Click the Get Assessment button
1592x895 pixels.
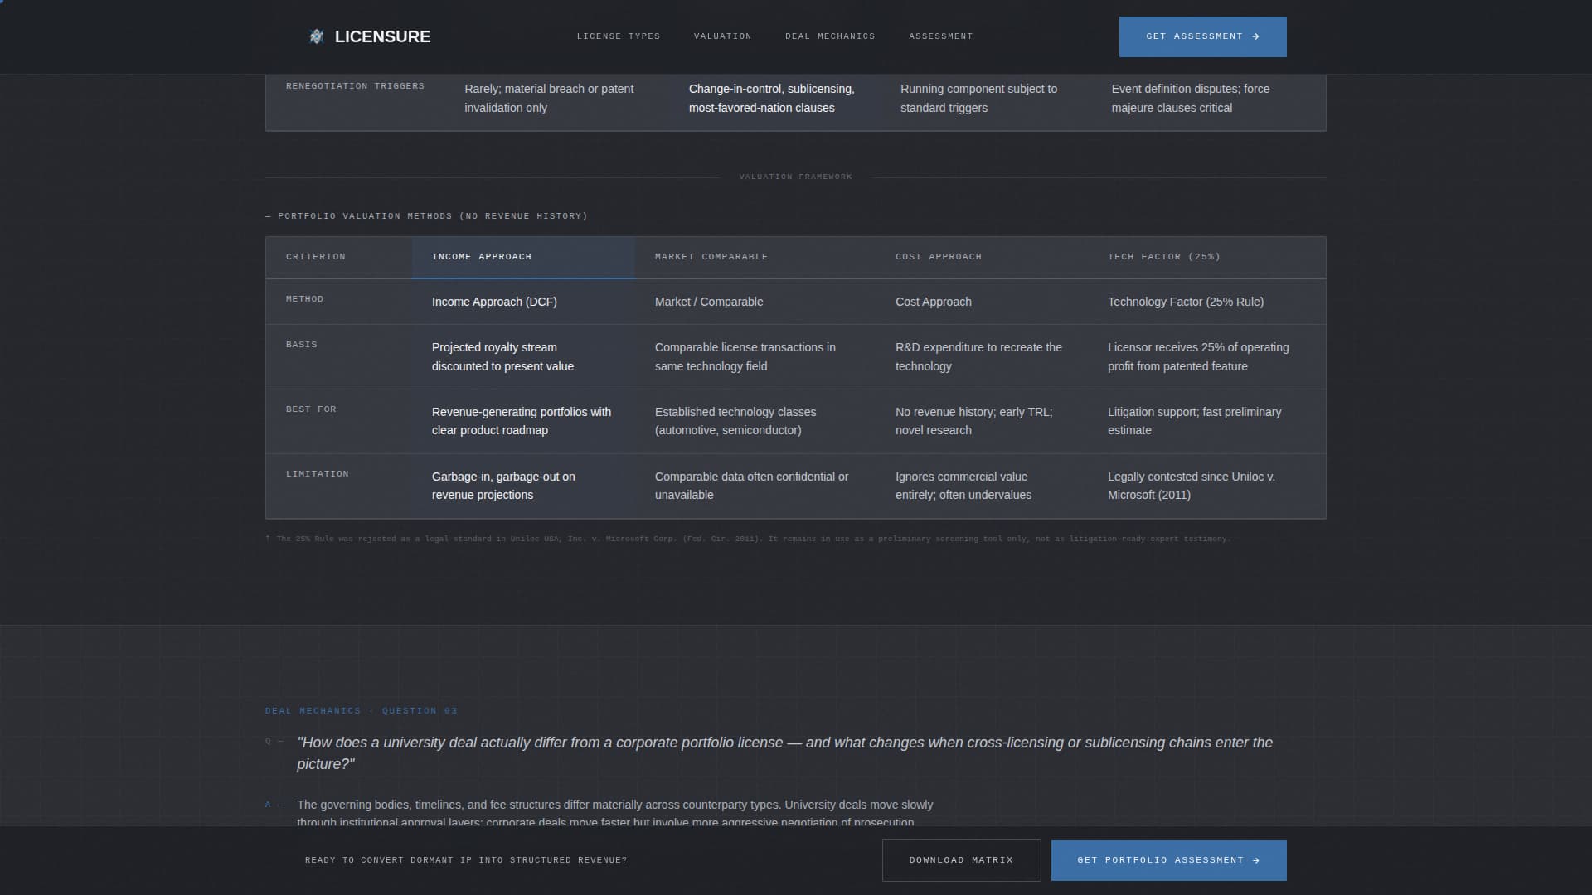tap(1202, 36)
